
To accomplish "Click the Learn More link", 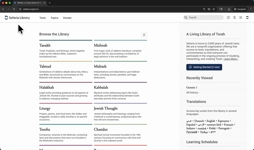I will (x=231, y=59).
